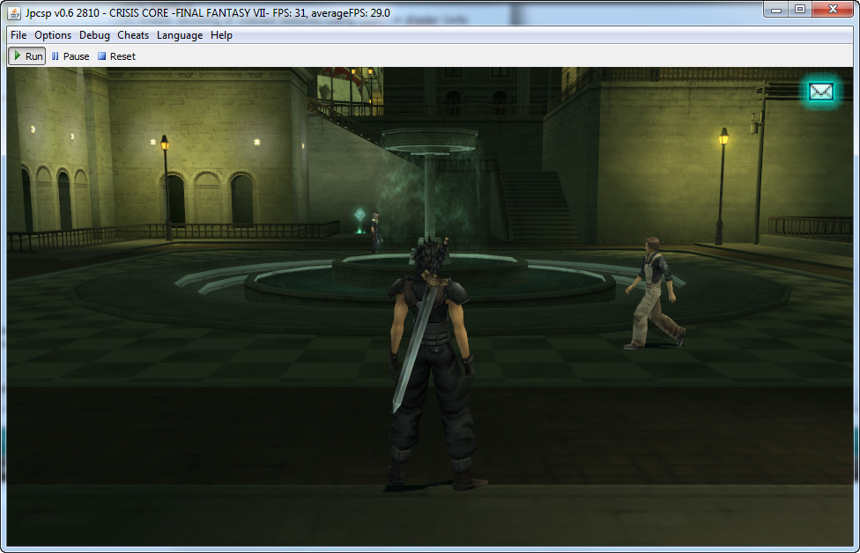The width and height of the screenshot is (860, 553).
Task: Click the Run toggle button
Action: 26,55
